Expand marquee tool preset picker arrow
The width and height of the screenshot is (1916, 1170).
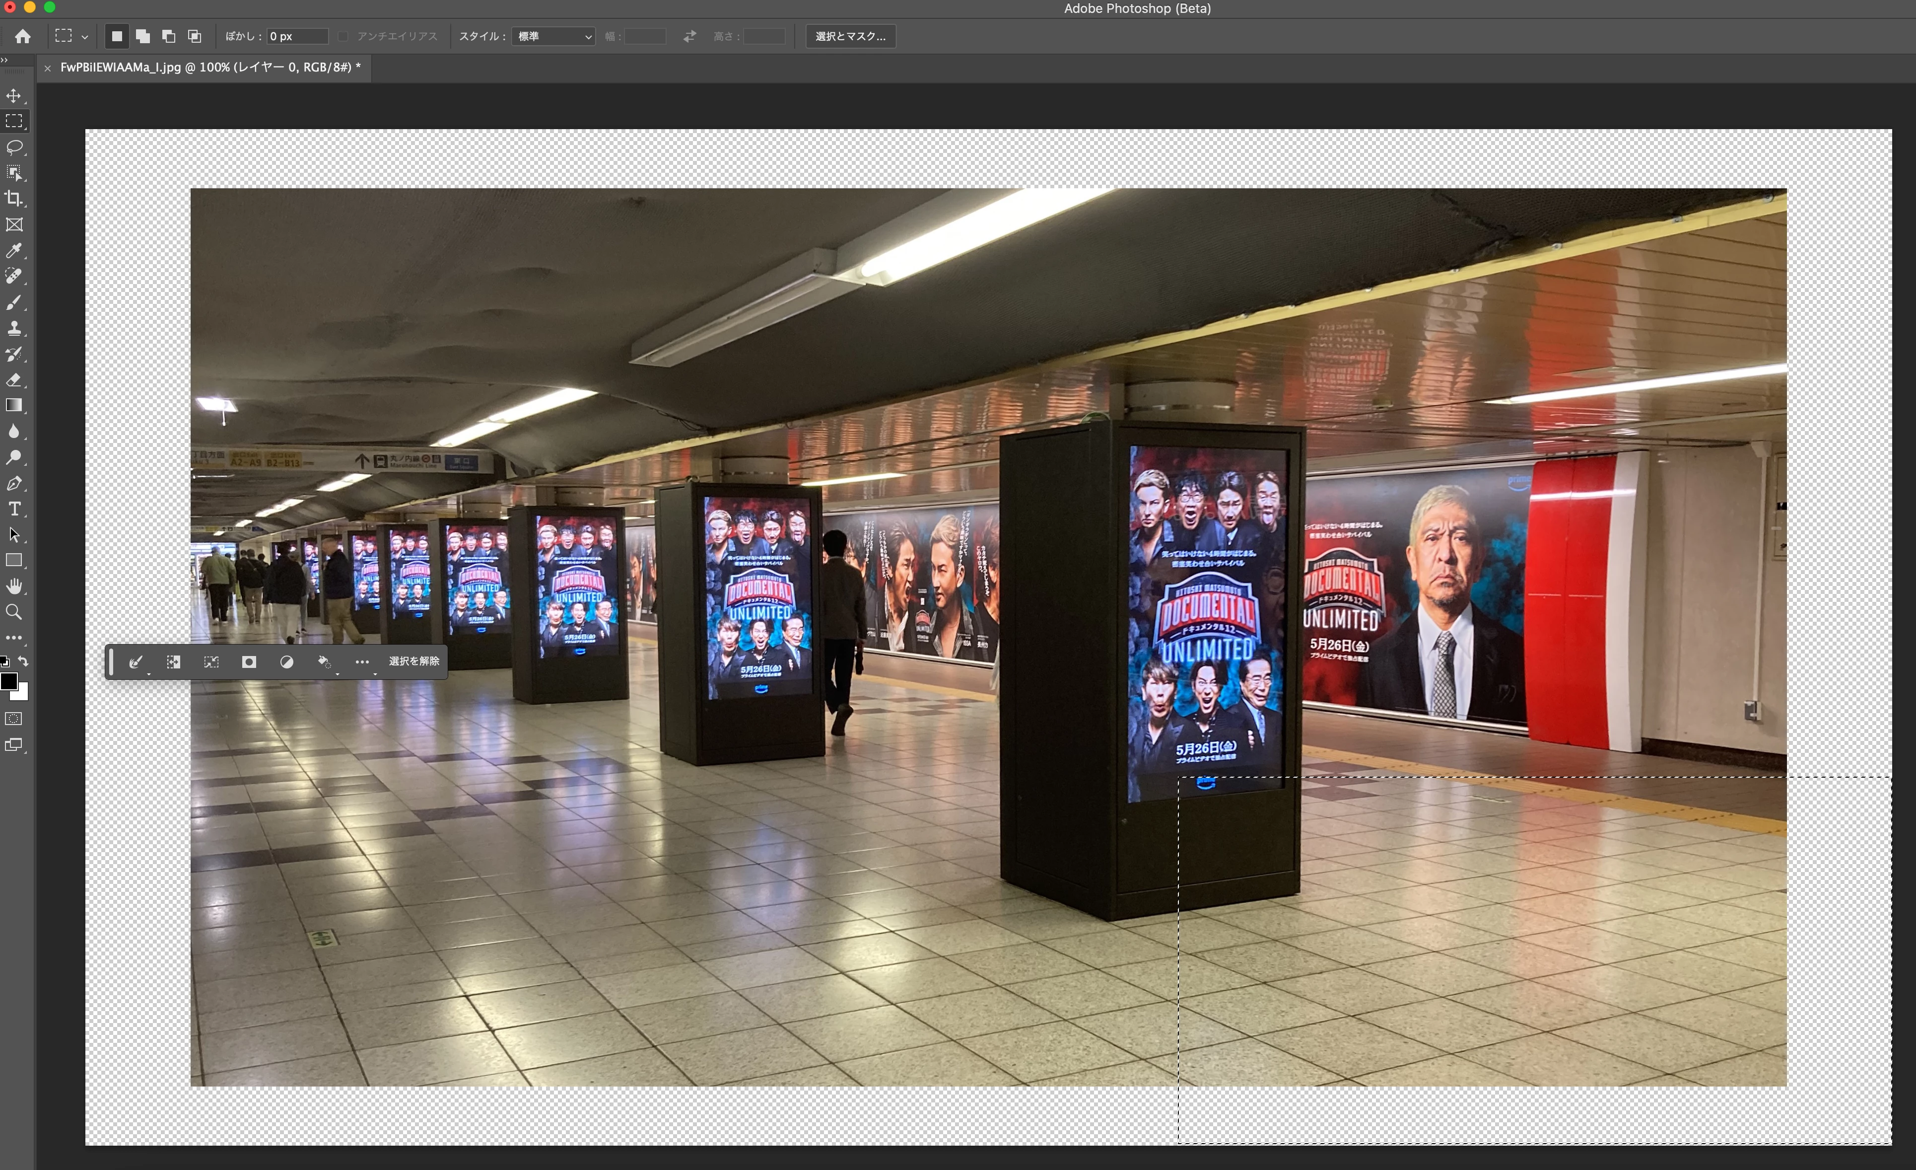click(x=85, y=37)
